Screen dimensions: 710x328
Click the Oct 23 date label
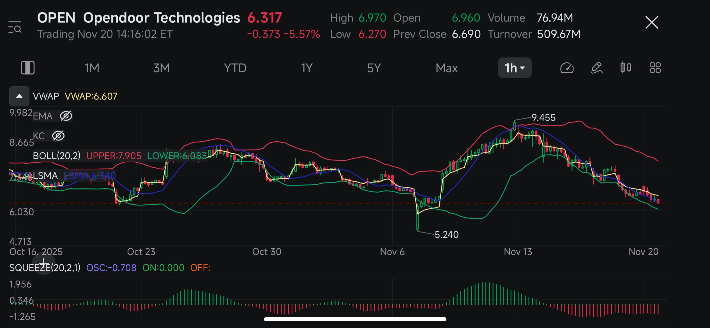tap(141, 252)
